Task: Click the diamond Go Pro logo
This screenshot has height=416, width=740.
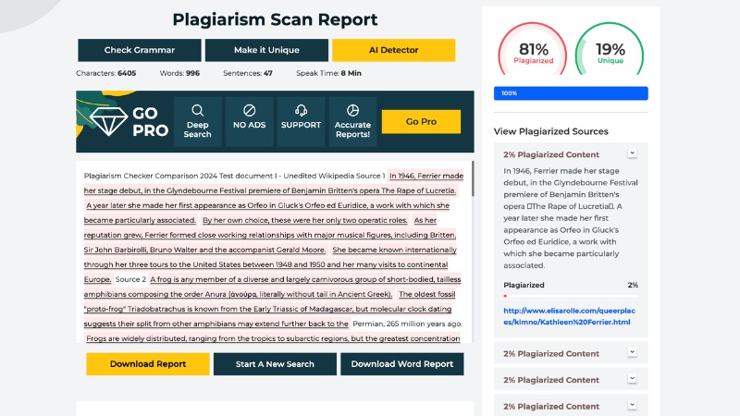Action: [109, 119]
